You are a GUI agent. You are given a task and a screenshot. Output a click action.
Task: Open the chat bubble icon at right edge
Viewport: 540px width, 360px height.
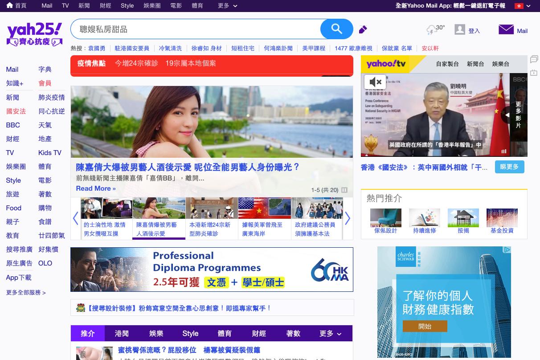pos(534,59)
